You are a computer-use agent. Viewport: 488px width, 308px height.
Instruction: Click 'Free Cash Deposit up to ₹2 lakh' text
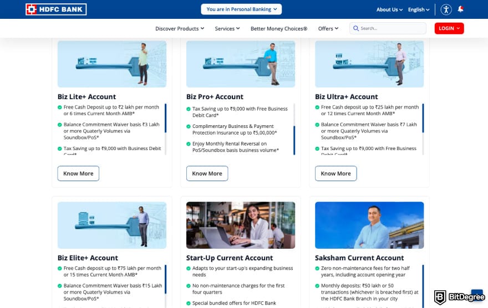[x=111, y=110]
